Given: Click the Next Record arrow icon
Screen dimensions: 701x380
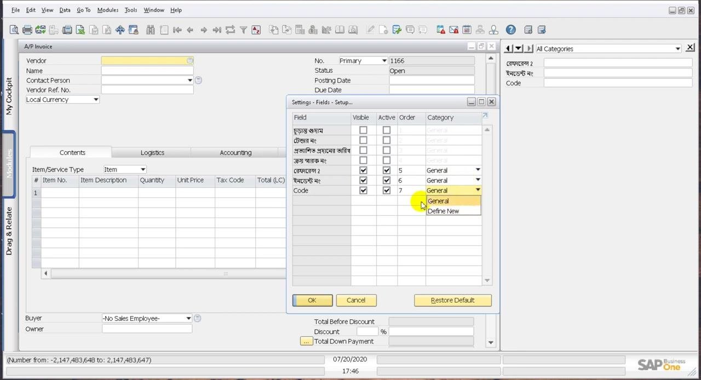Looking at the screenshot, I should click(204, 30).
